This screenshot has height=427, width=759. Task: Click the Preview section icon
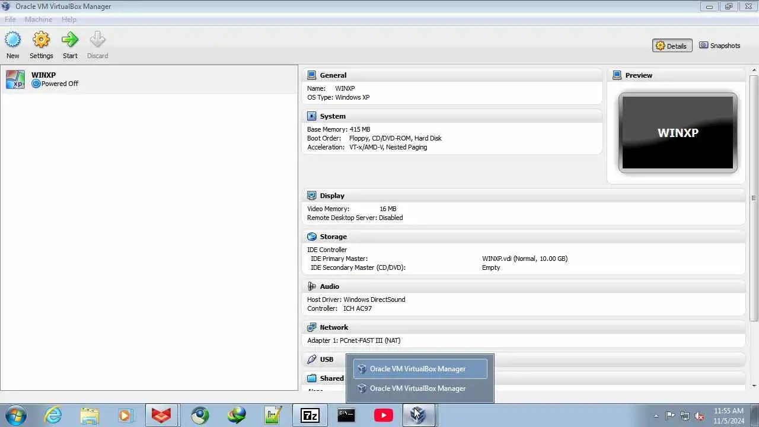[x=617, y=75]
